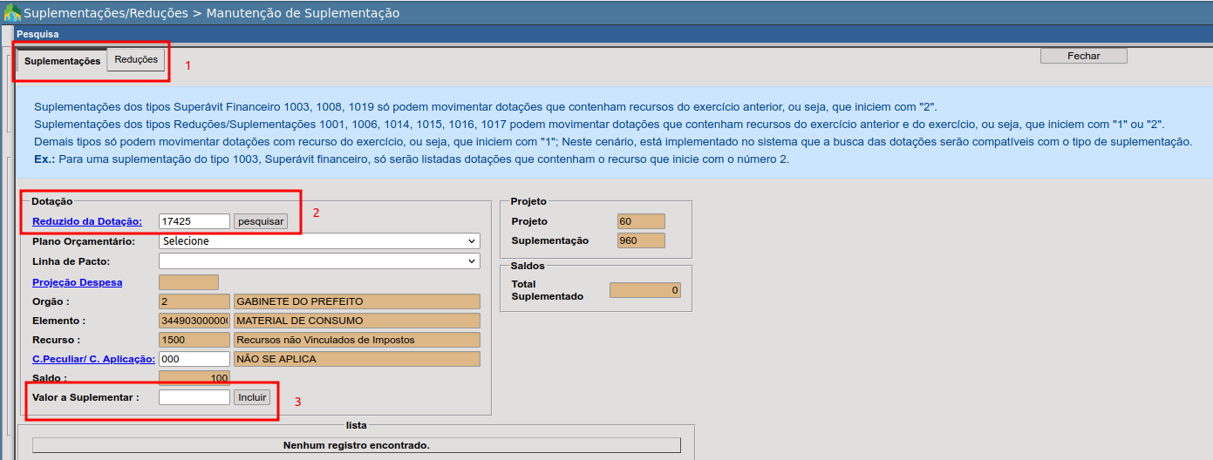Click the Recurso code field showing 1500
1213x460 pixels.
coord(194,340)
